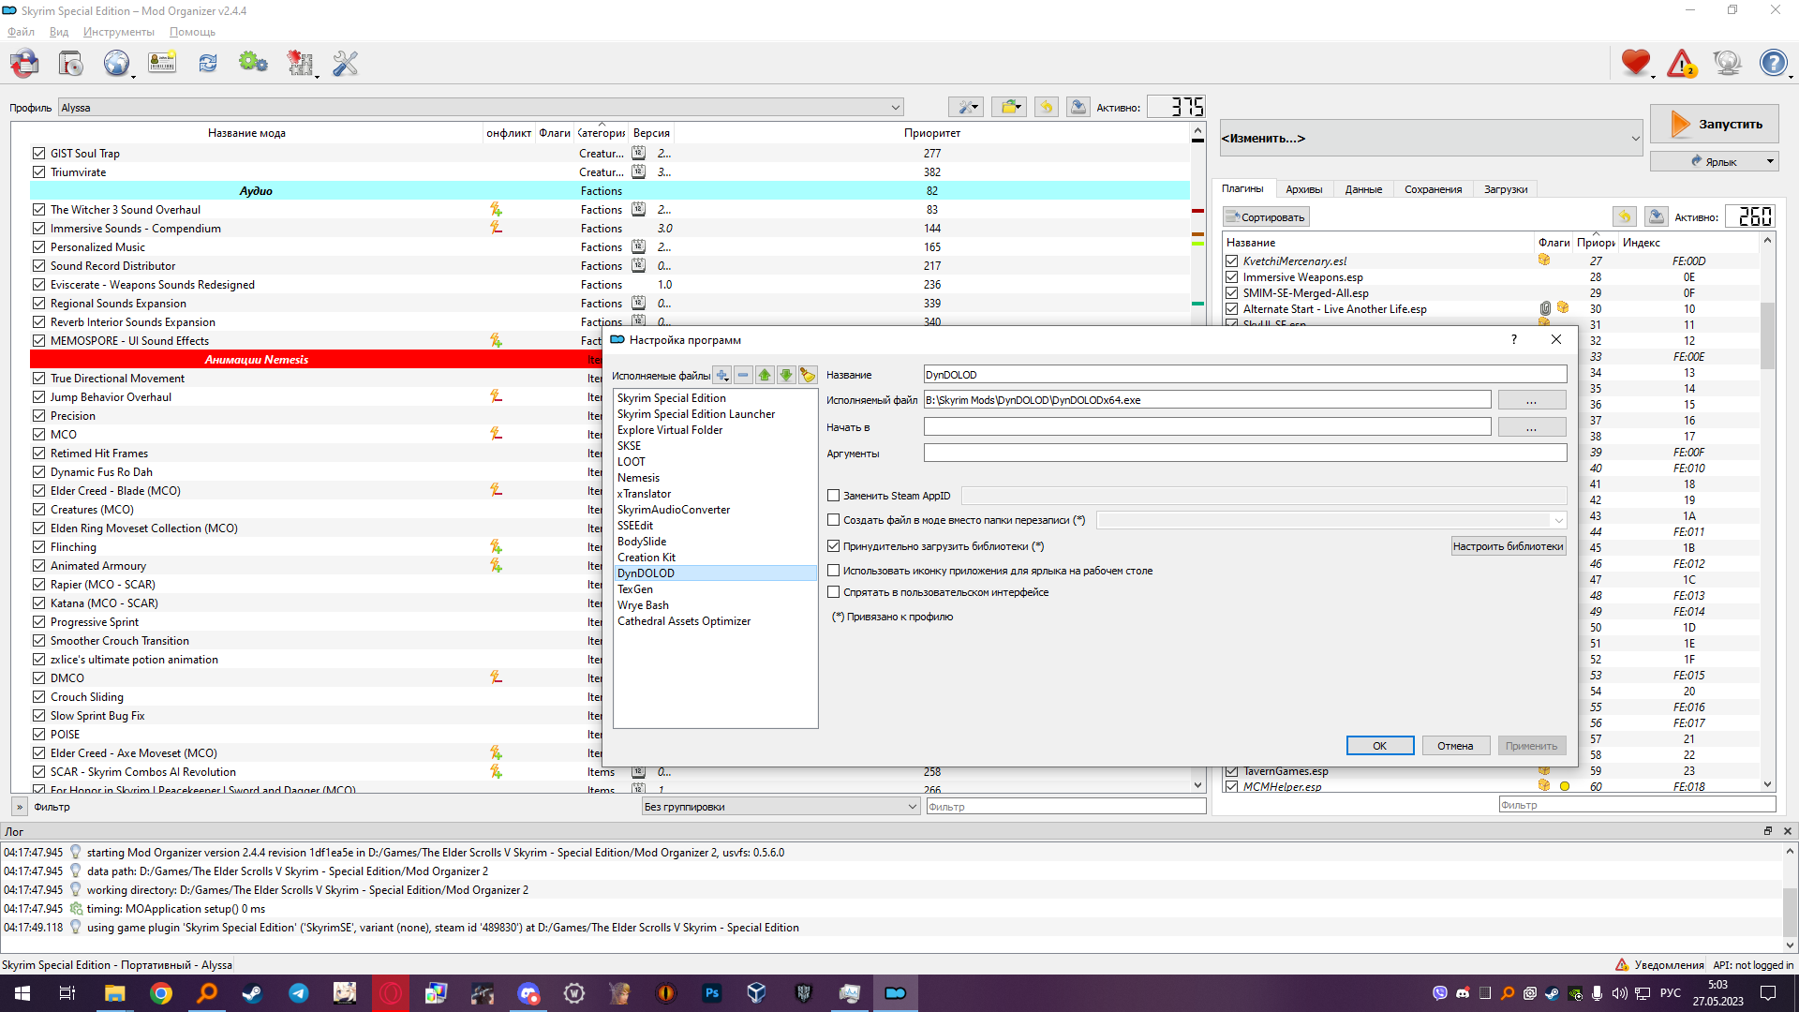Uncheck Immersive Weapons.esp plugin

tap(1231, 277)
